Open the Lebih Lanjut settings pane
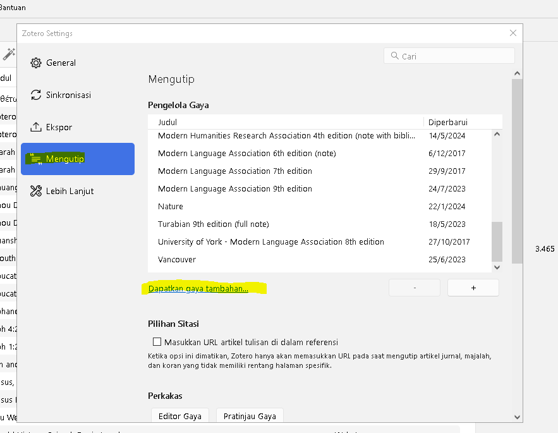The width and height of the screenshot is (558, 433). (78, 191)
